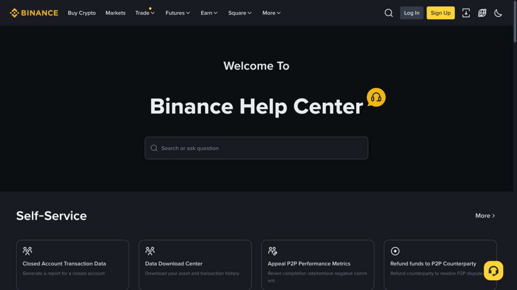Image resolution: width=517 pixels, height=290 pixels.
Task: Click the Log In button
Action: click(x=412, y=13)
